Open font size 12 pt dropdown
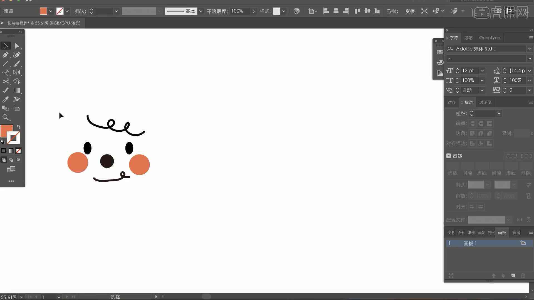 click(482, 71)
